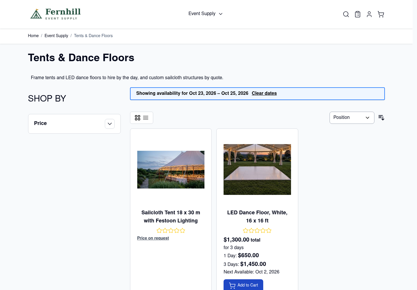The height and width of the screenshot is (290, 417).
Task: Switch to list view
Action: pyautogui.click(x=146, y=118)
